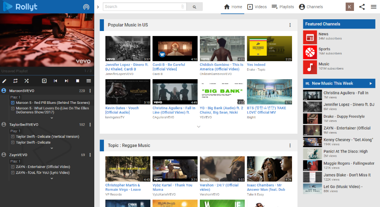Image resolution: width=380 pixels, height=207 pixels.
Task: Switch to the Channels tab
Action: tap(311, 7)
